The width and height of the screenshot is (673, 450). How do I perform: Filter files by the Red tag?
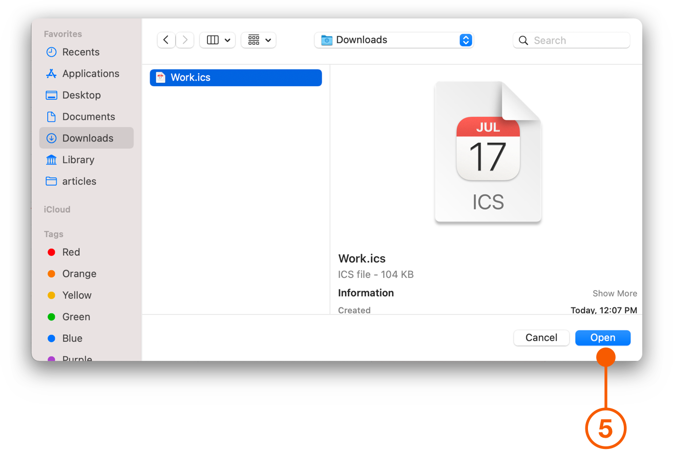[x=71, y=252]
